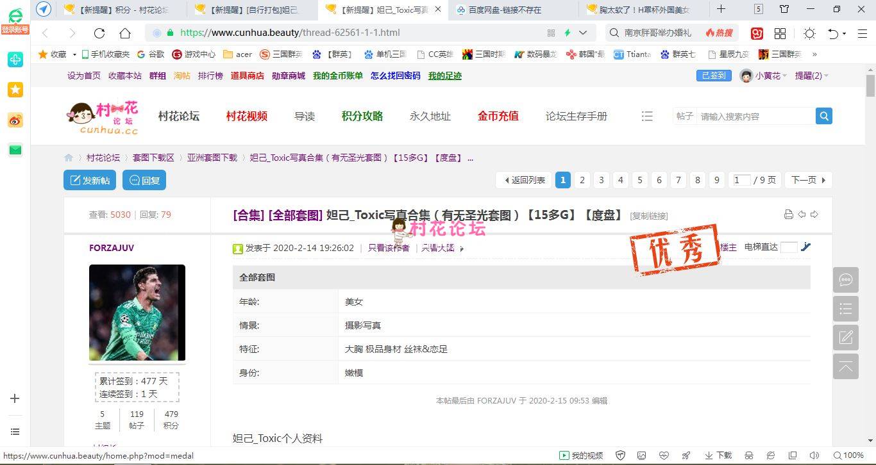Open the browser main hamburger menu
876x465 pixels.
click(x=863, y=33)
